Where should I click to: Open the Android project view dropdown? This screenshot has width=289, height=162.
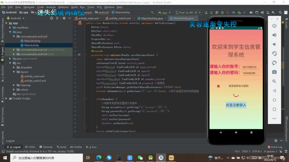coord(16,18)
